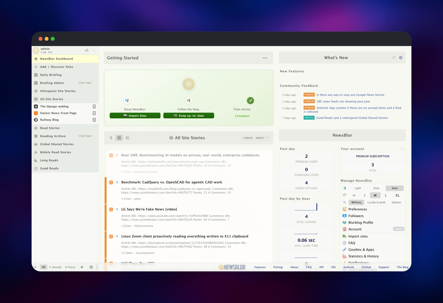Open the Unread · Newest sort dropdown
The image size is (443, 303).
coord(256,138)
